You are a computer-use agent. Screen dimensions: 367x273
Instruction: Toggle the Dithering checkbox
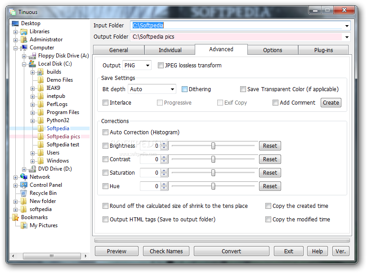184,89
